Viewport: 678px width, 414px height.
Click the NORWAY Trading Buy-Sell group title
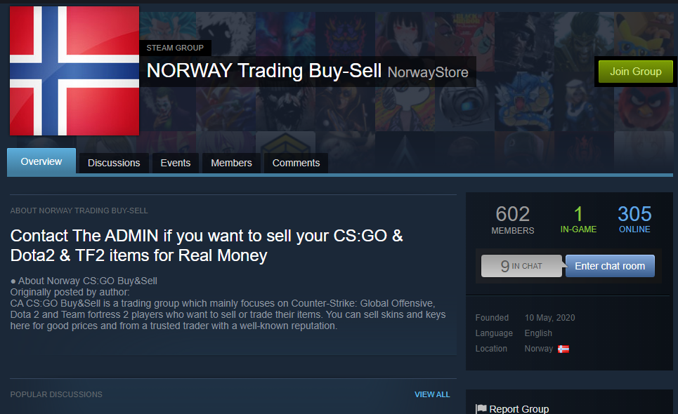(264, 71)
